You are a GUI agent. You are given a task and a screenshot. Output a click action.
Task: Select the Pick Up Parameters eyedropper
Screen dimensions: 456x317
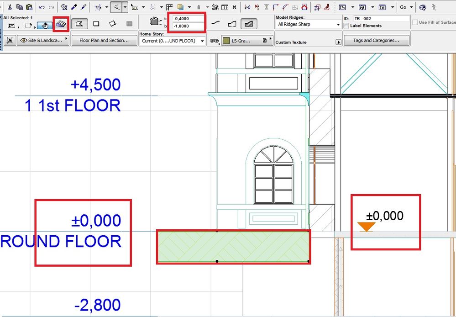[74, 6]
